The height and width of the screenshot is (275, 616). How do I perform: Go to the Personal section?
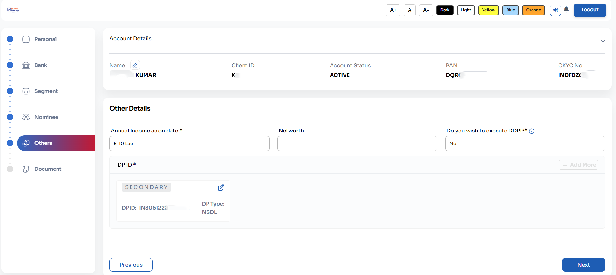tap(45, 39)
